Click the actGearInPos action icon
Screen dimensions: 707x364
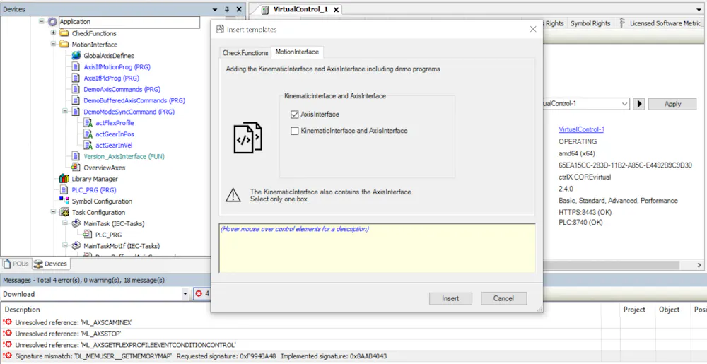[88, 134]
